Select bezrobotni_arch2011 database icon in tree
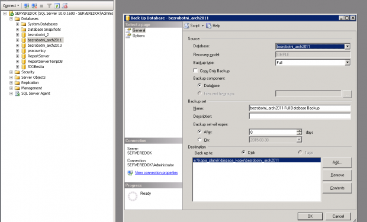367x222 pixels. point(24,40)
